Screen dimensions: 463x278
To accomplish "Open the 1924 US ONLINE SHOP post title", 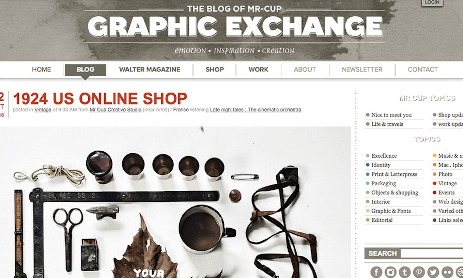I will [101, 99].
